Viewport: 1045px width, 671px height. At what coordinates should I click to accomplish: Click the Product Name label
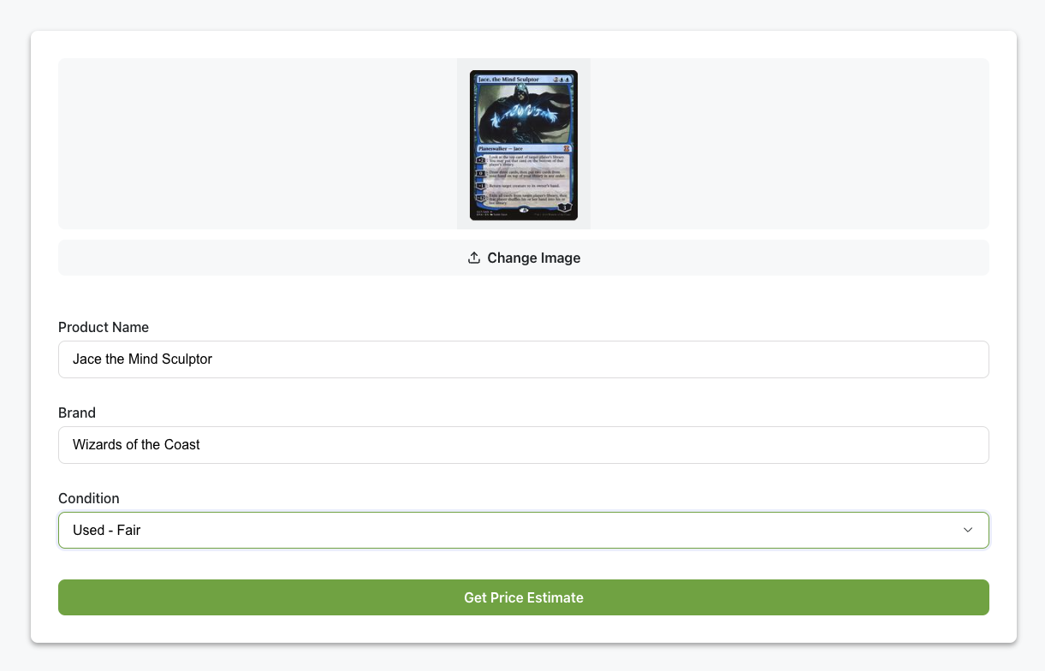coord(104,327)
